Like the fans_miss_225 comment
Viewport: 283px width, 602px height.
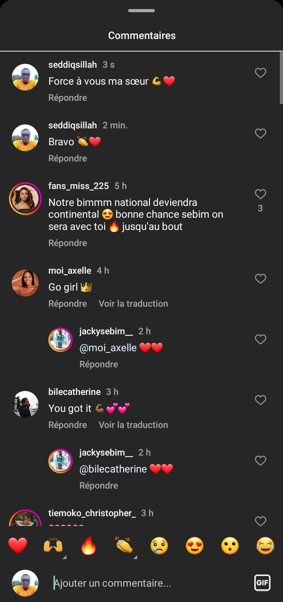[x=261, y=194]
